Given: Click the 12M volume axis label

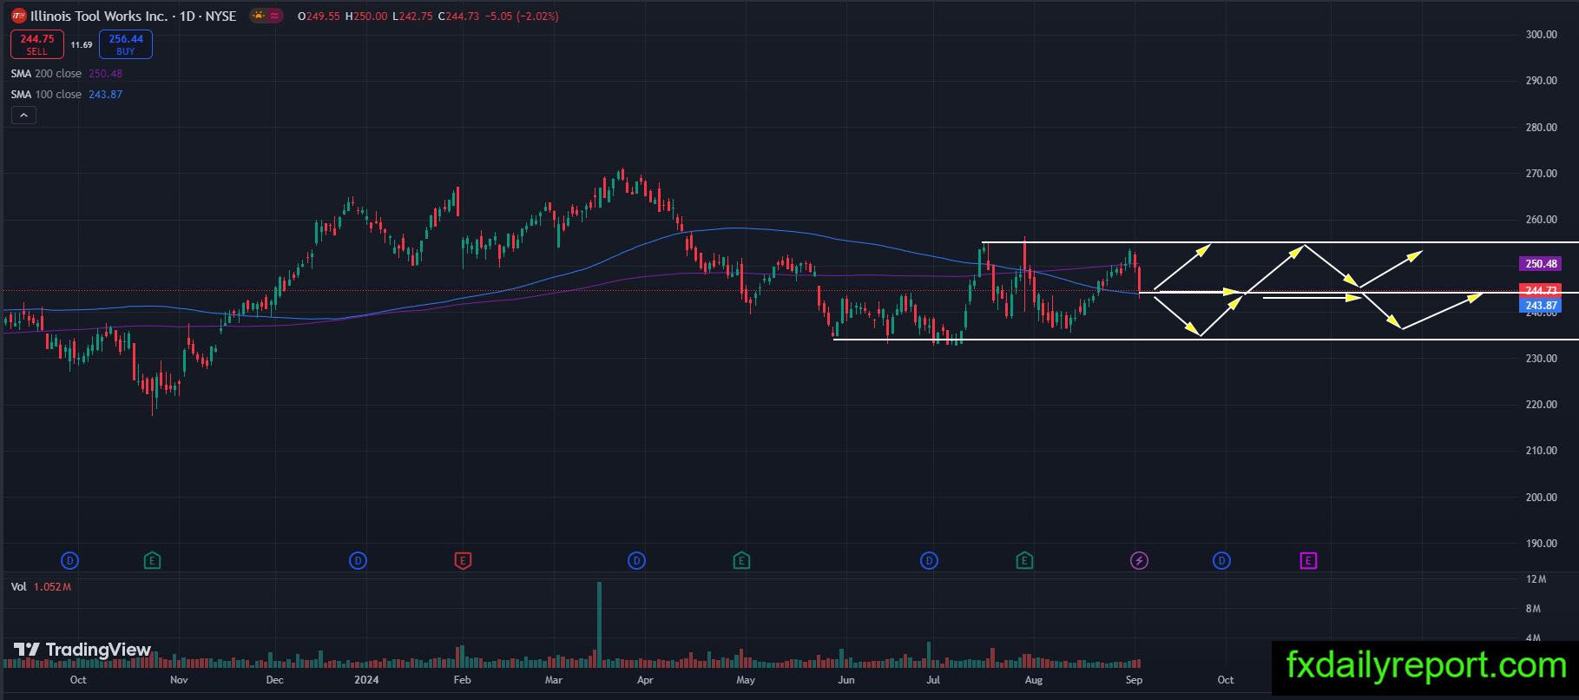Looking at the screenshot, I should 1536,579.
